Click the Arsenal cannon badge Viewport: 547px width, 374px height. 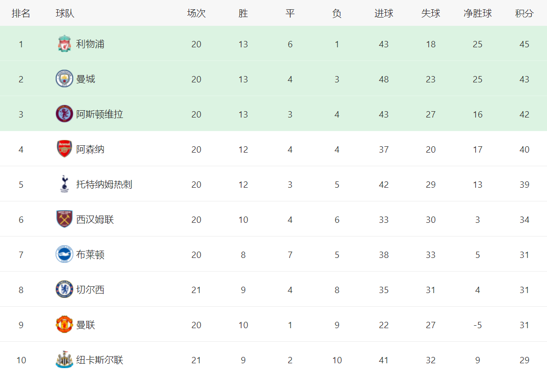click(x=64, y=149)
